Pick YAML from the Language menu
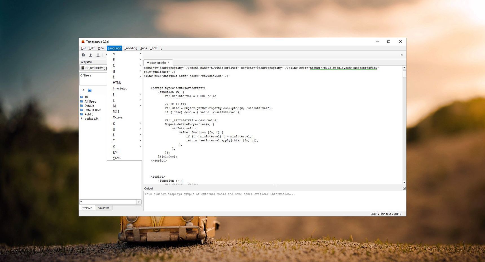Screen dimensions: 485x262 point(124,158)
